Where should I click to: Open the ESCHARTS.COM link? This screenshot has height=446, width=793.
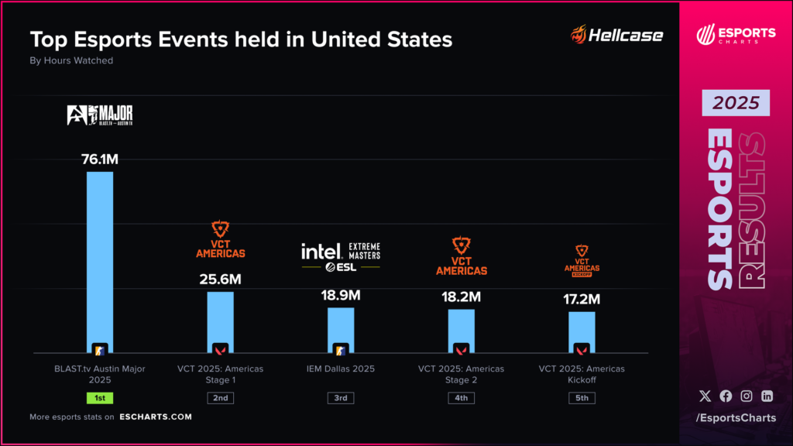click(x=160, y=417)
